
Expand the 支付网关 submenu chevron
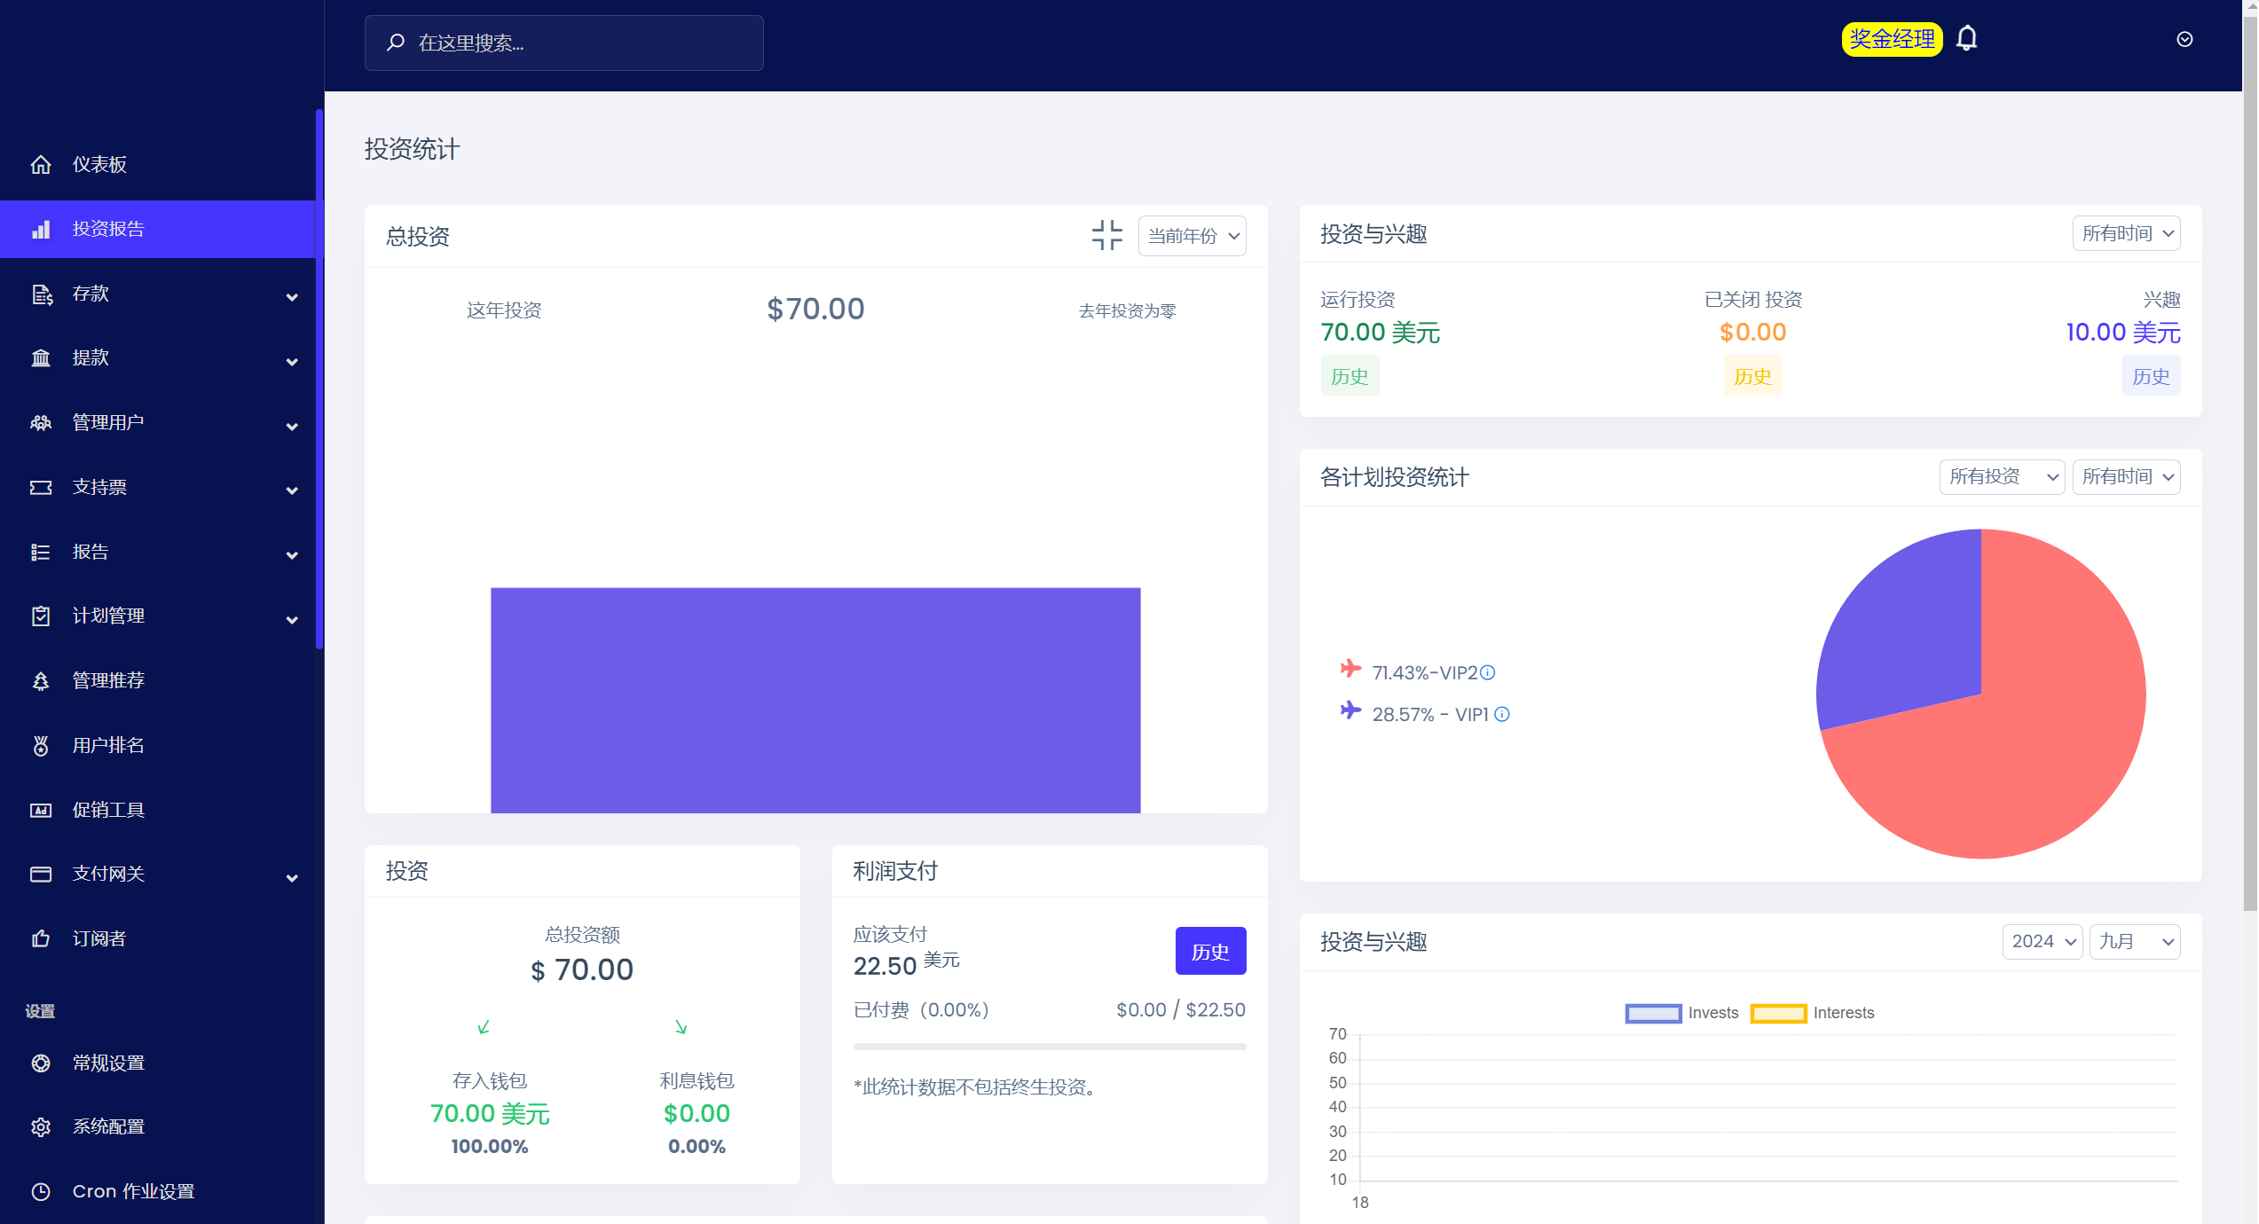click(292, 878)
